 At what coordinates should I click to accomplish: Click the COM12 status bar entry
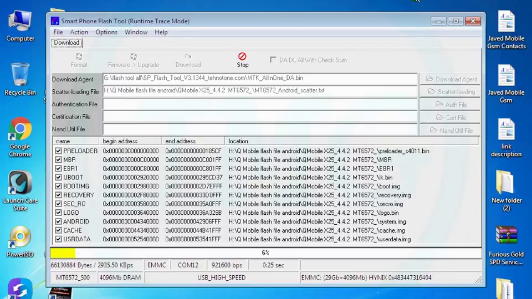[x=188, y=265]
